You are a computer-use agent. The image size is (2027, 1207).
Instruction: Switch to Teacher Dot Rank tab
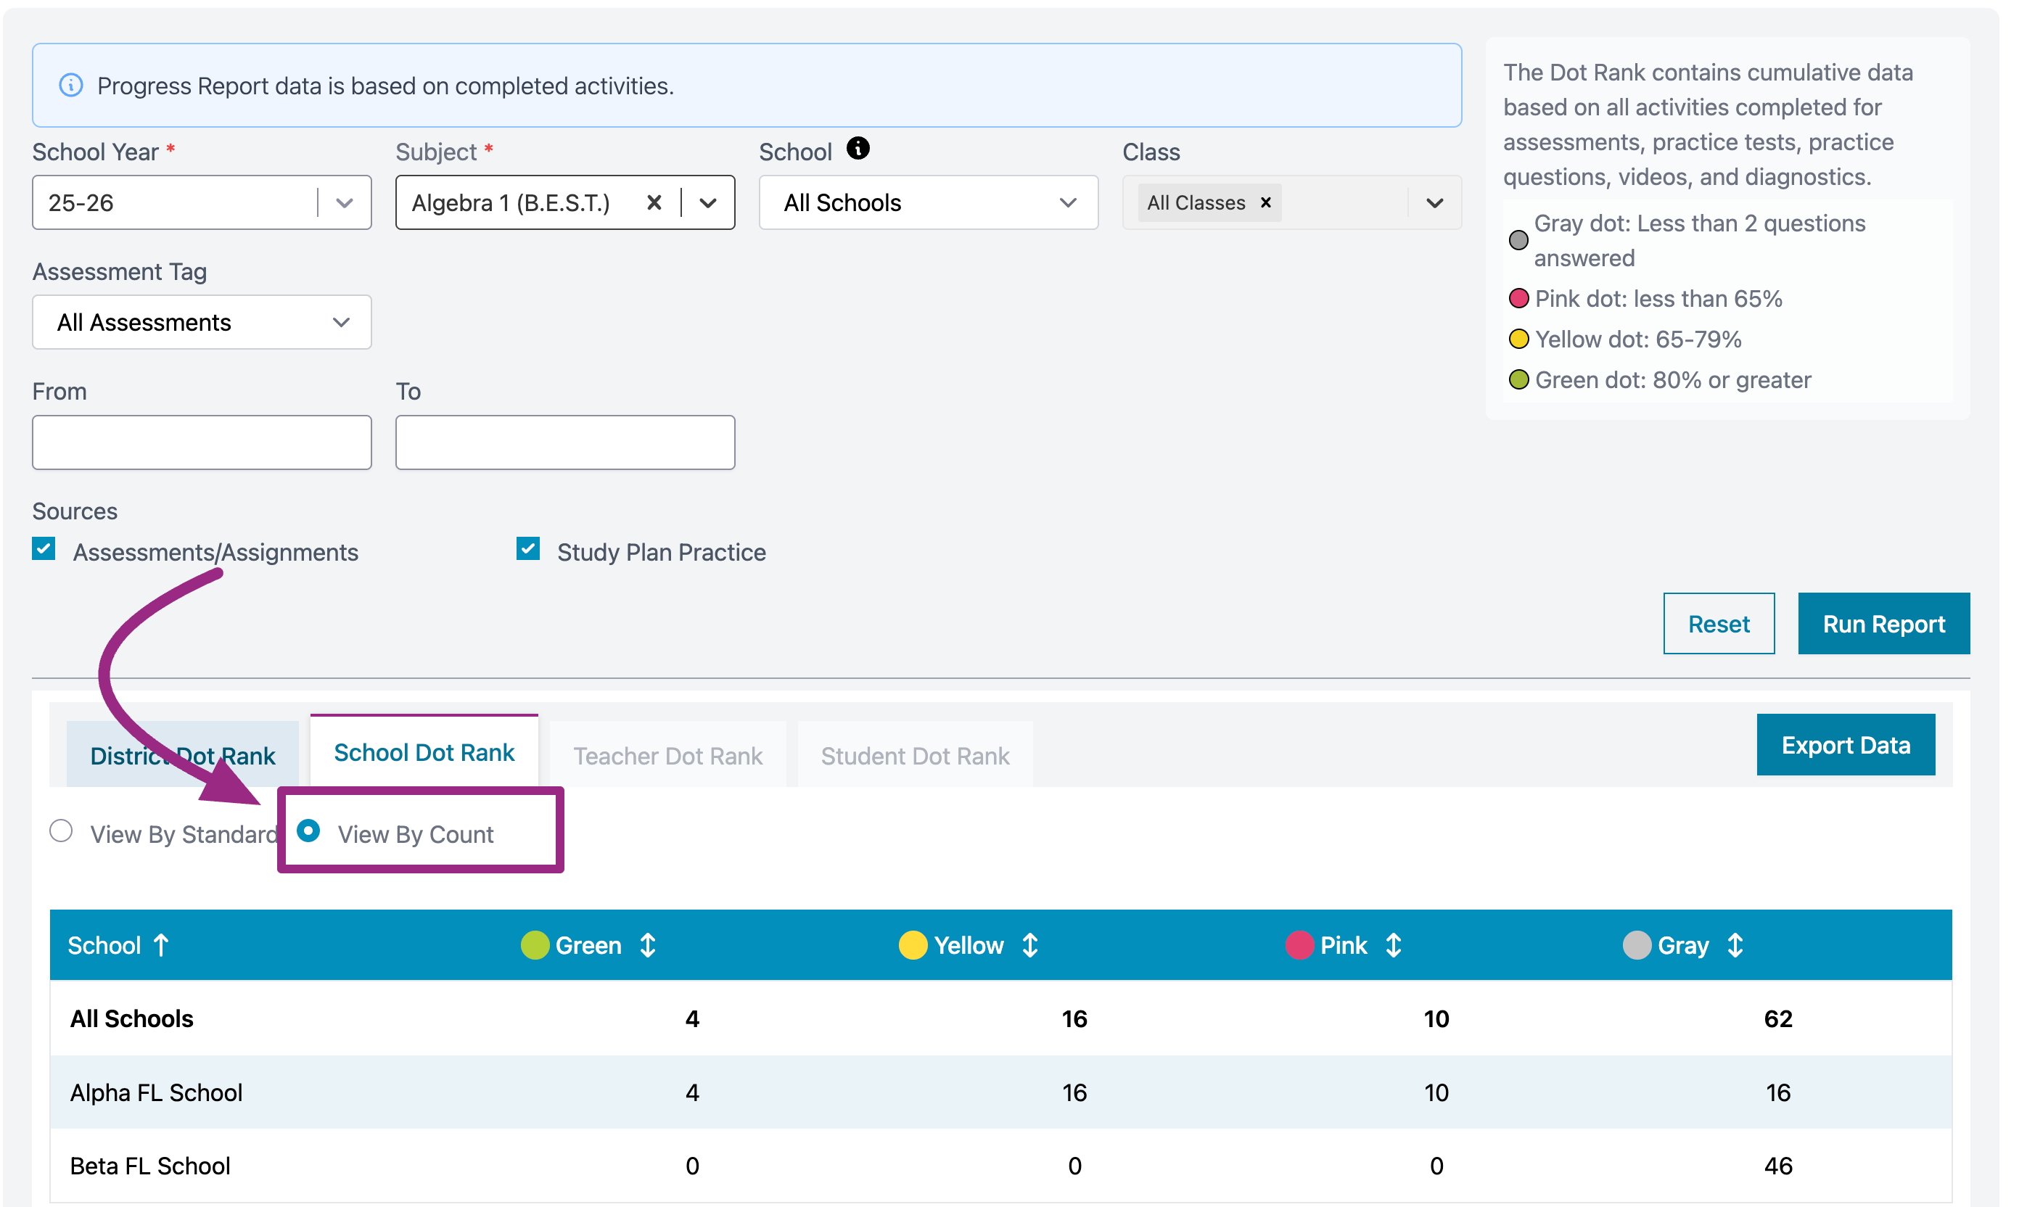coord(667,756)
